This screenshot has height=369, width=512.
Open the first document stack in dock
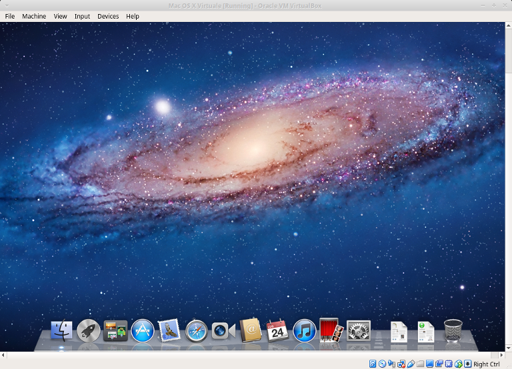pyautogui.click(x=399, y=332)
